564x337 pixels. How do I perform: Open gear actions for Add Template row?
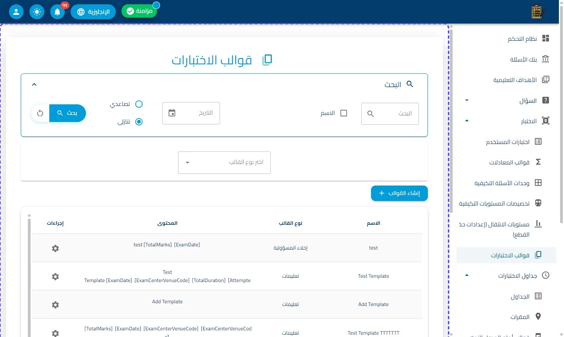[x=55, y=305]
